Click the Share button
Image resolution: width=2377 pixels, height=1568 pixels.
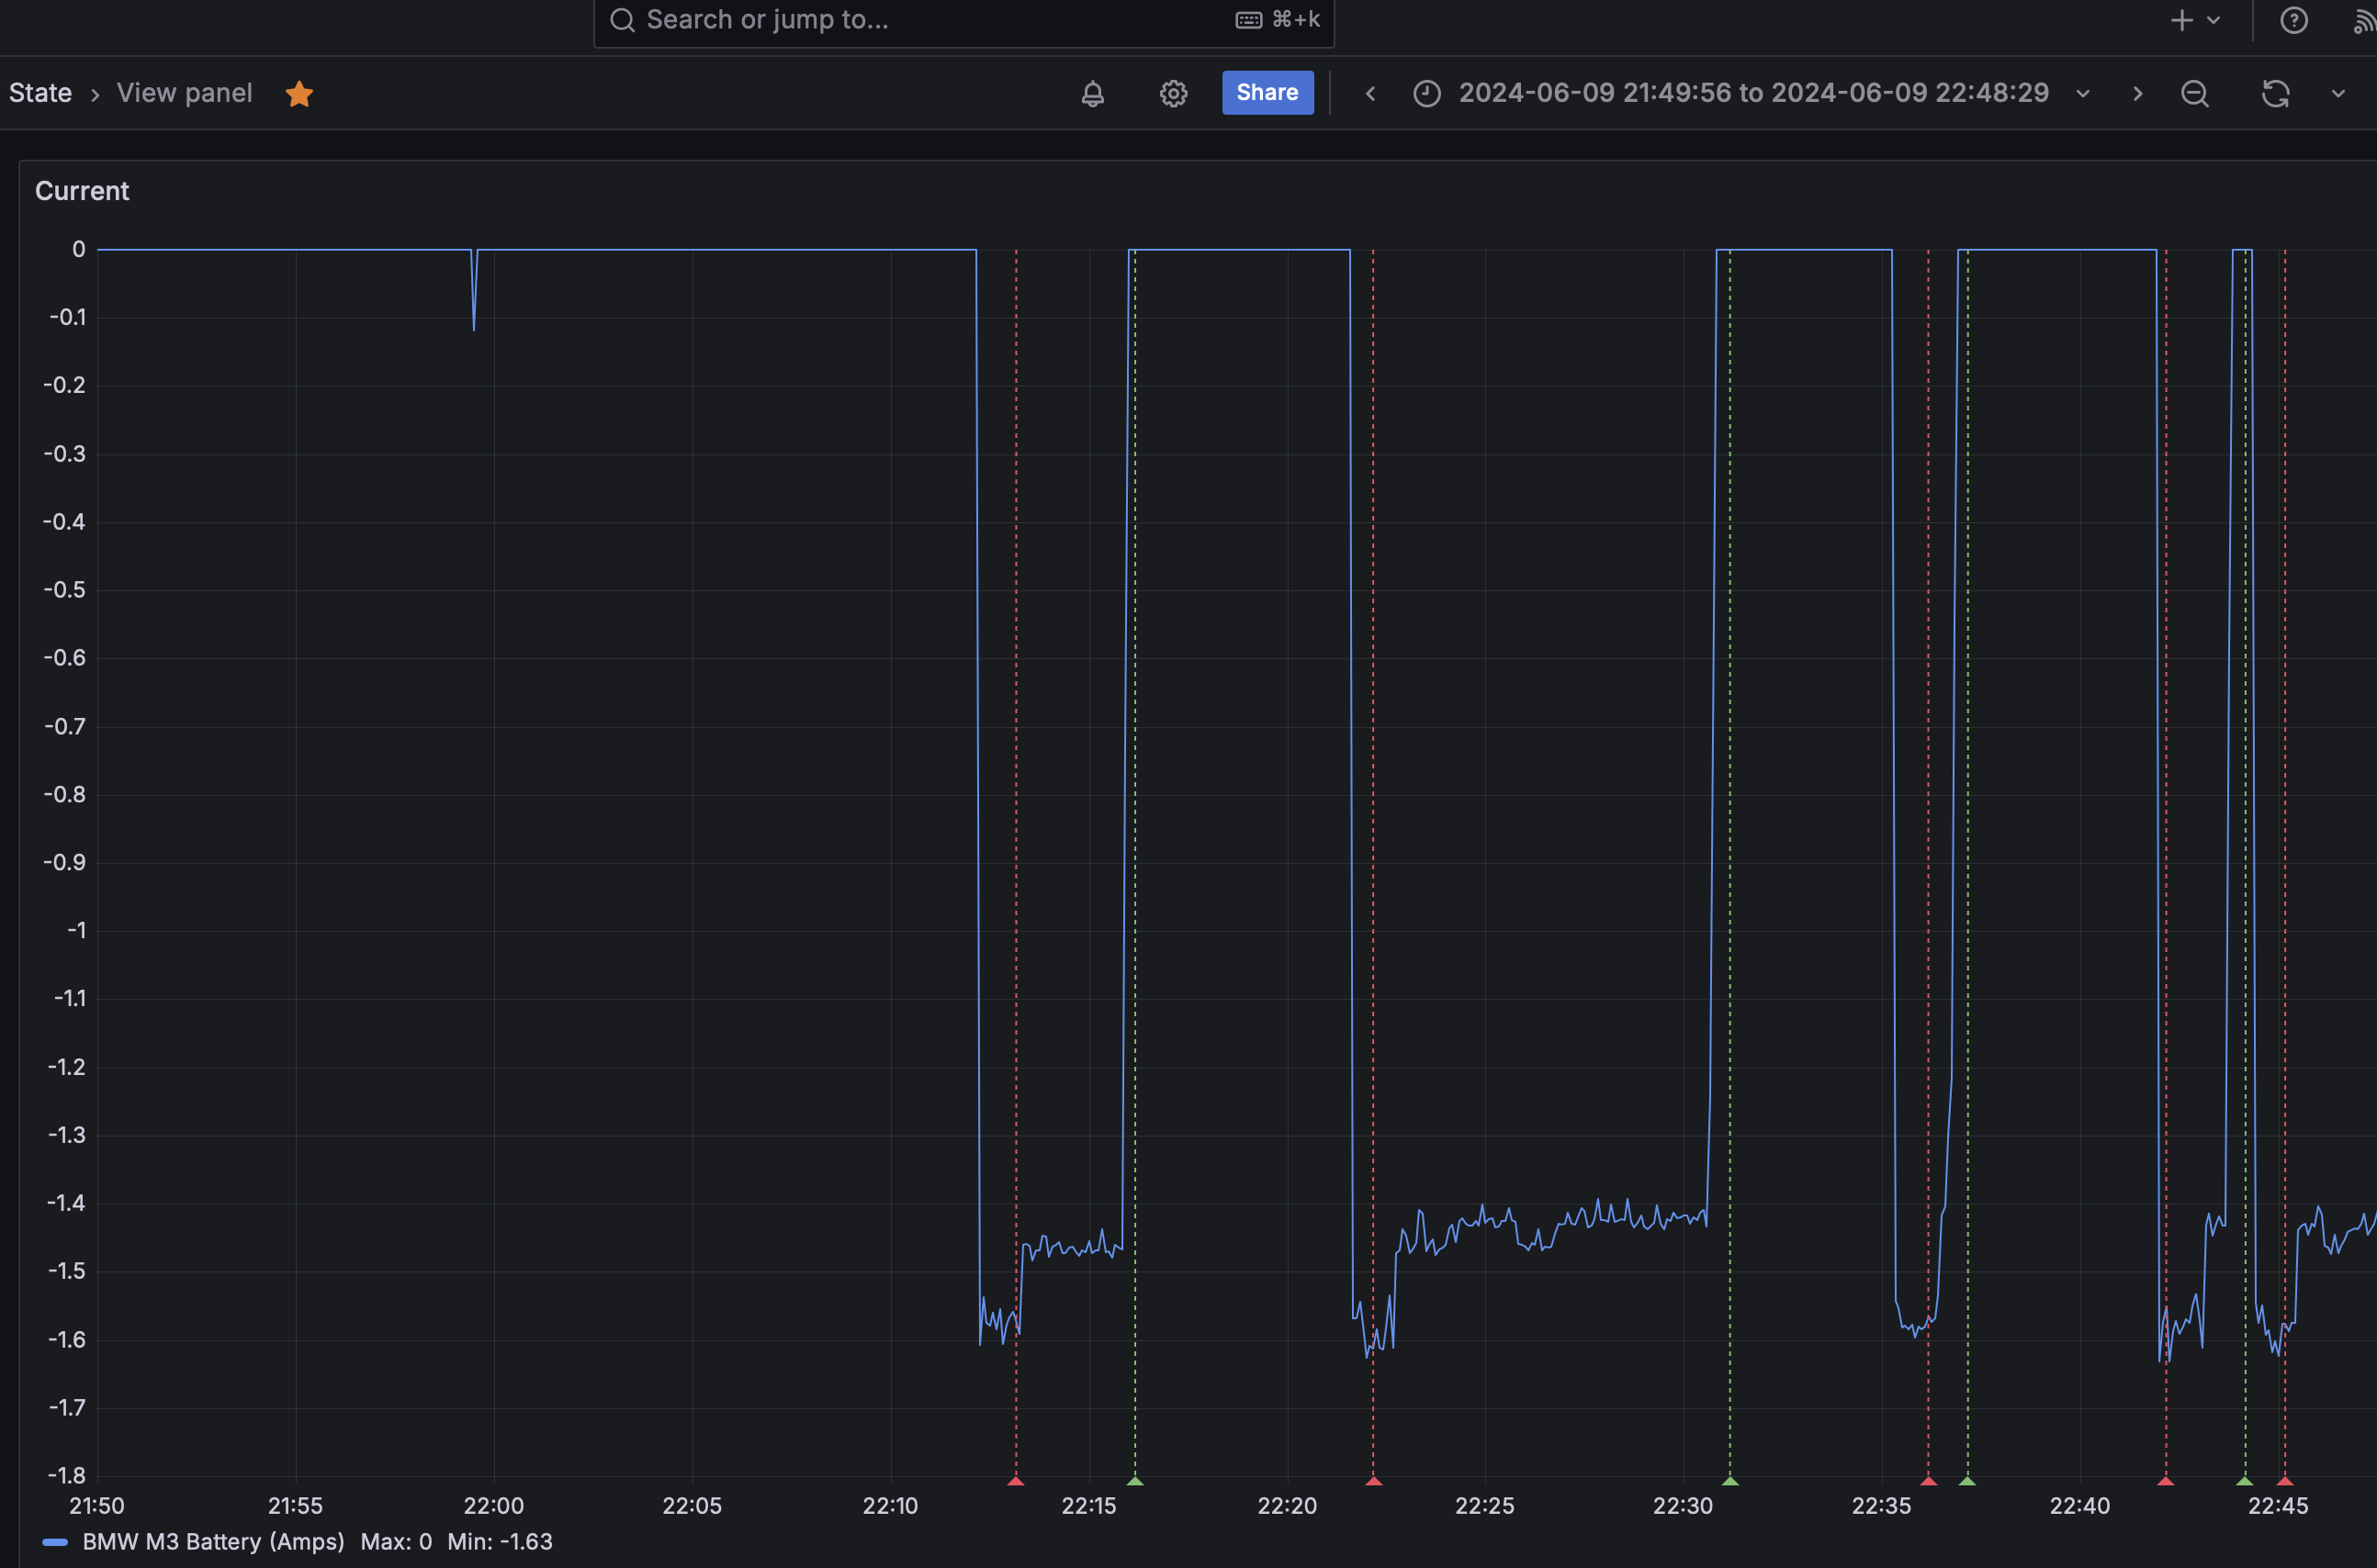1267,93
